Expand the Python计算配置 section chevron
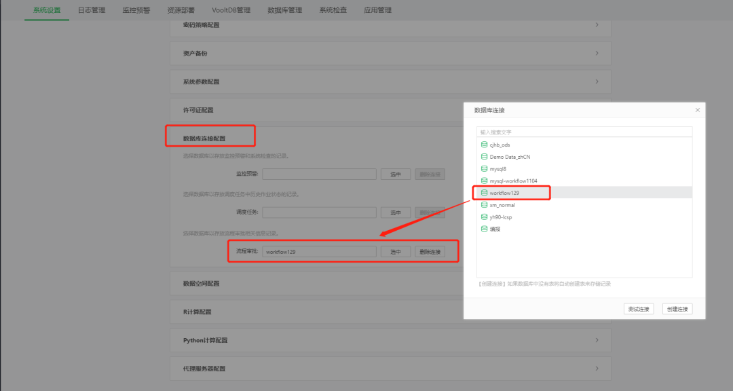 coord(597,340)
